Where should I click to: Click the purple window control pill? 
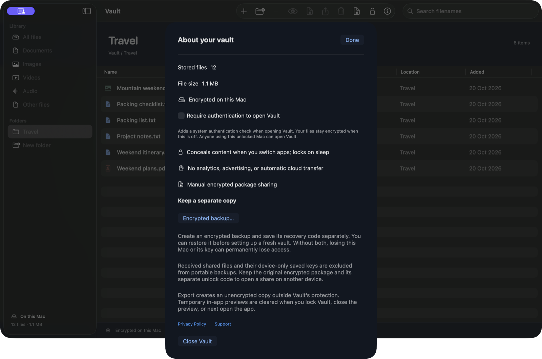coord(21,11)
